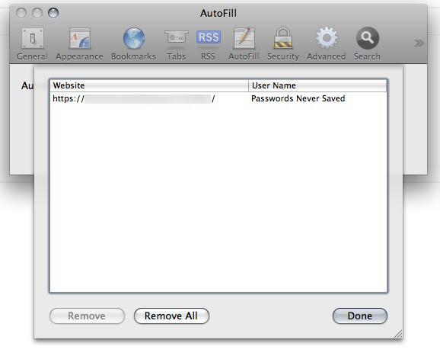
Task: Click the dimmed Remove button
Action: 87,316
